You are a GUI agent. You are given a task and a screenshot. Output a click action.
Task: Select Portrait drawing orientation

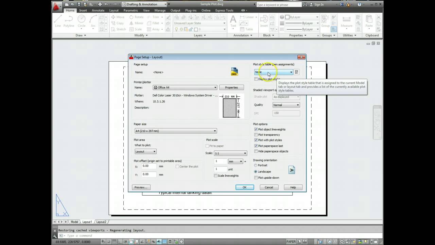(256, 165)
